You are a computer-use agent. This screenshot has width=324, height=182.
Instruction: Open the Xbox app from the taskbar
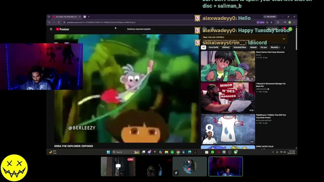236,152
